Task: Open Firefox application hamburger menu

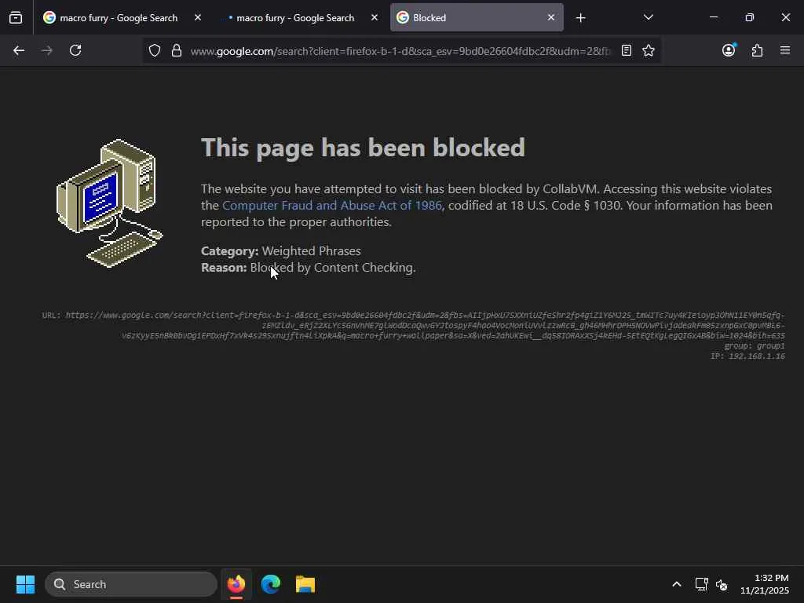Action: click(x=785, y=50)
